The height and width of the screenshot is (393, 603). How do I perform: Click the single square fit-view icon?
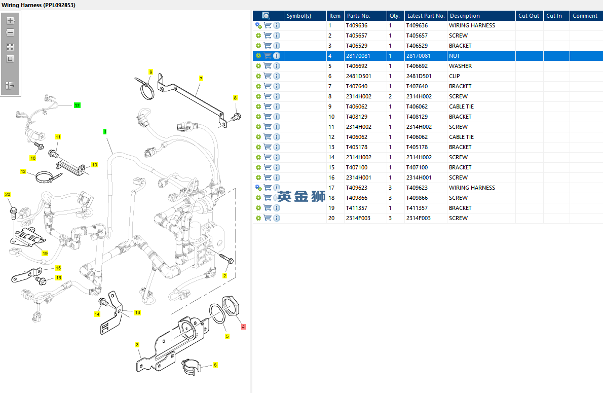click(x=10, y=59)
